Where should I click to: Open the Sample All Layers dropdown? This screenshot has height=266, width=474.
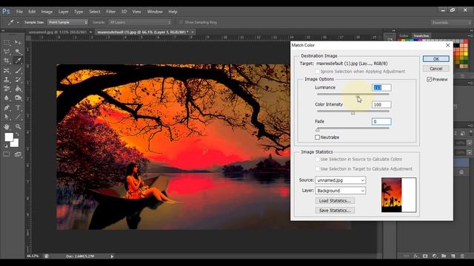point(140,22)
